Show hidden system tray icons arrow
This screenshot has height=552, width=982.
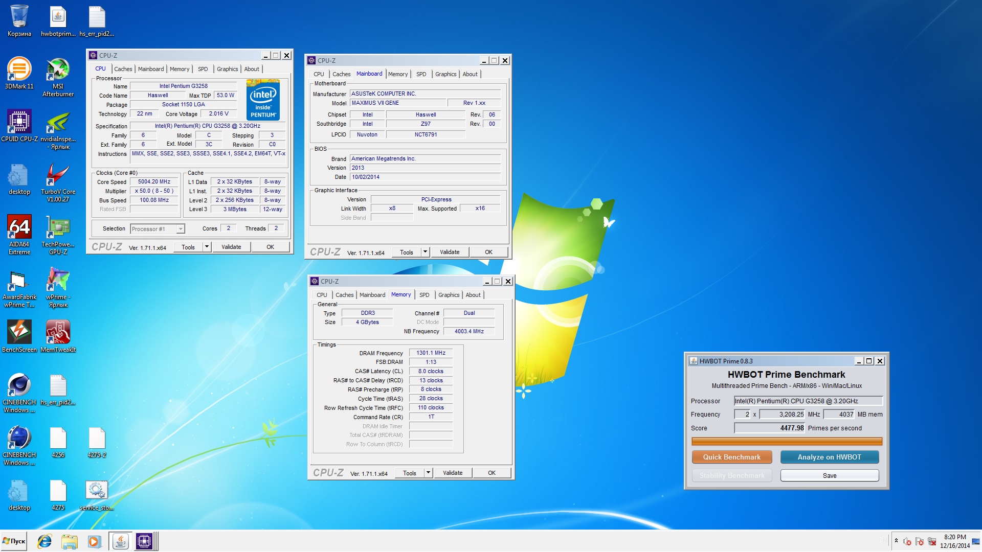point(896,541)
